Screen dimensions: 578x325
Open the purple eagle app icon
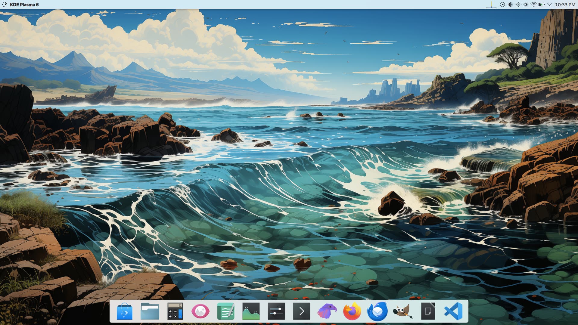coord(327,311)
